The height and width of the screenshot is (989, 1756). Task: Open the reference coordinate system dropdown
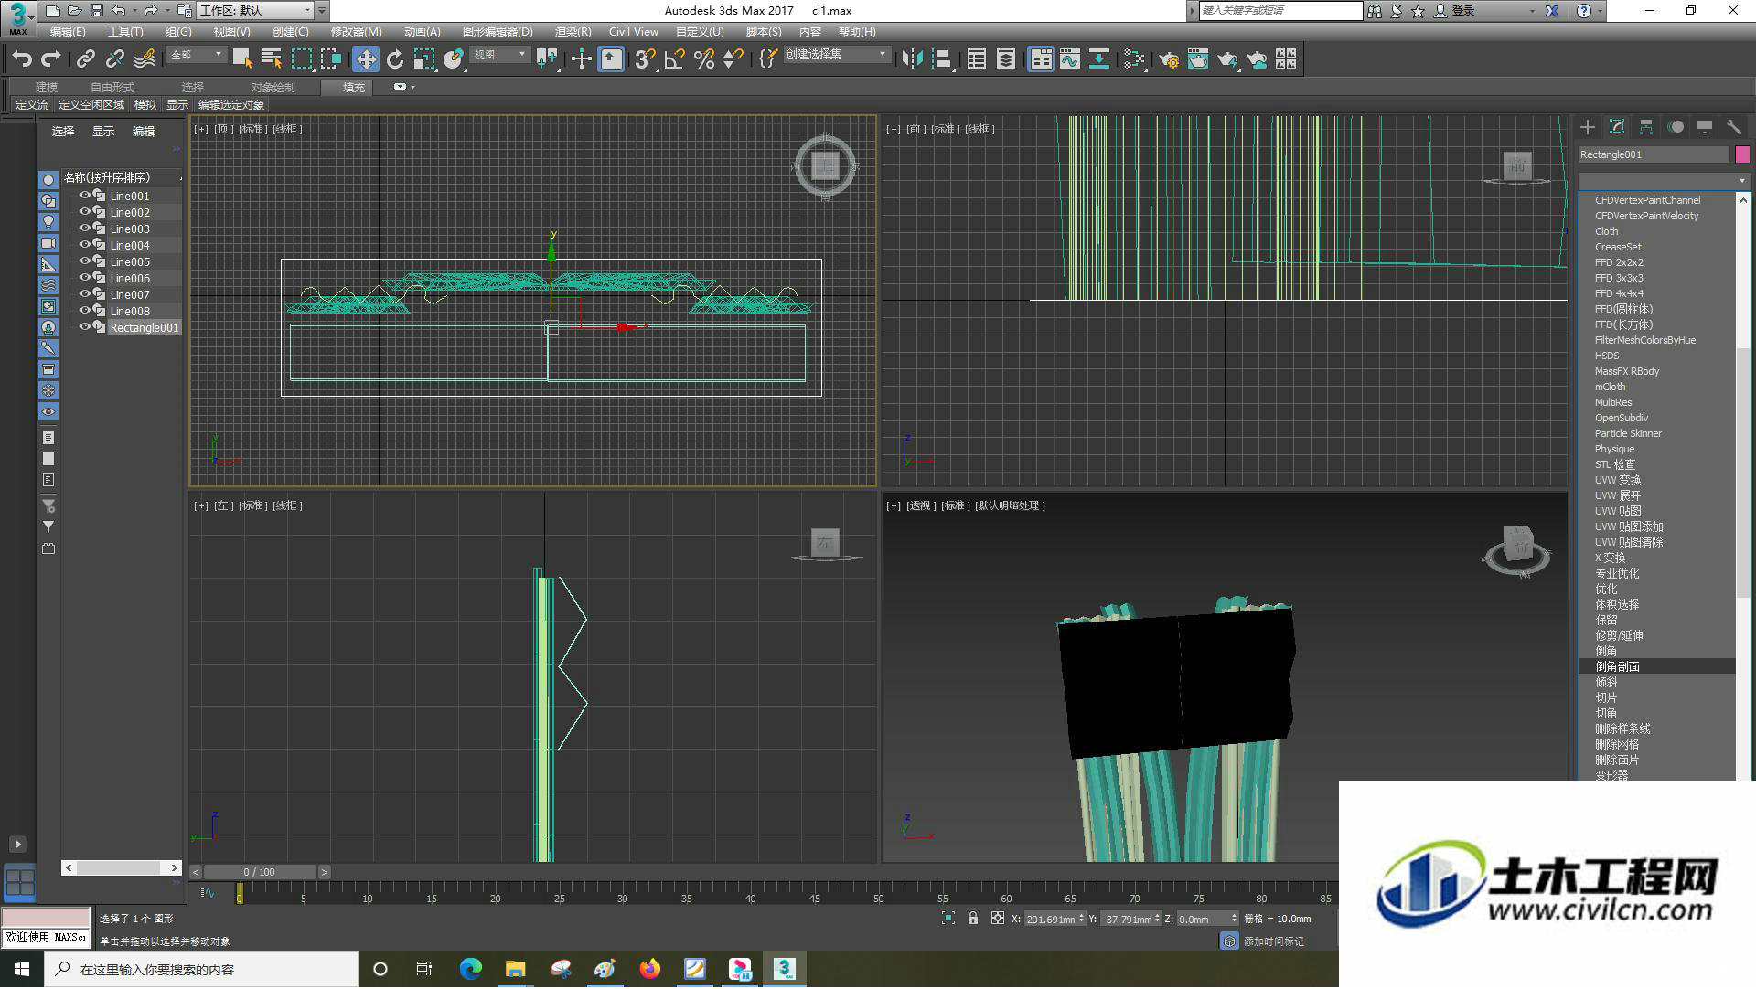point(500,55)
